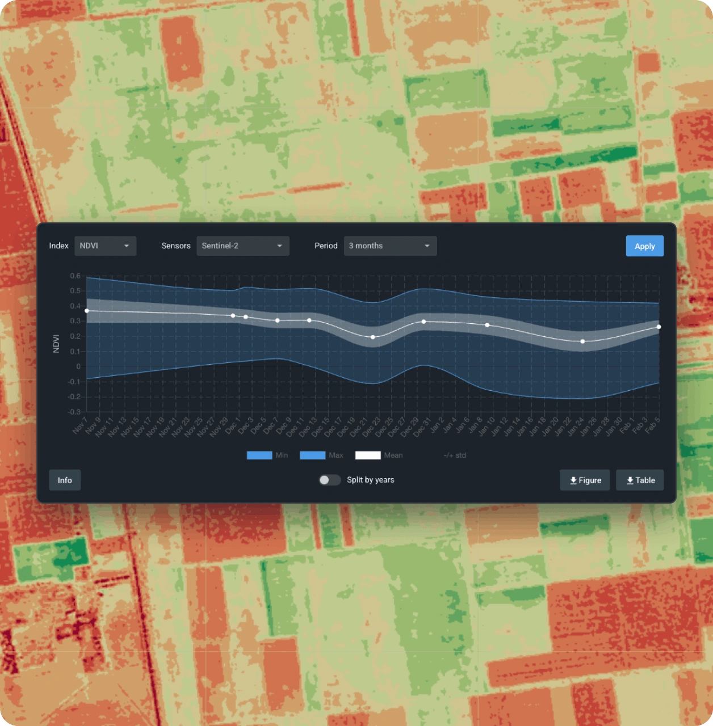The width and height of the screenshot is (713, 726).
Task: Download the chart with the Figure icon
Action: [584, 480]
